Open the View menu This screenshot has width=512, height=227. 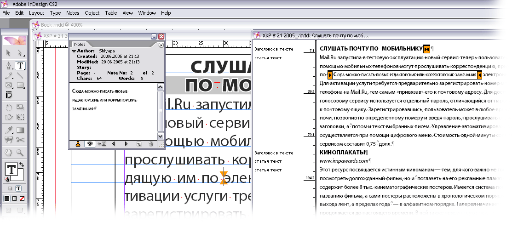128,13
